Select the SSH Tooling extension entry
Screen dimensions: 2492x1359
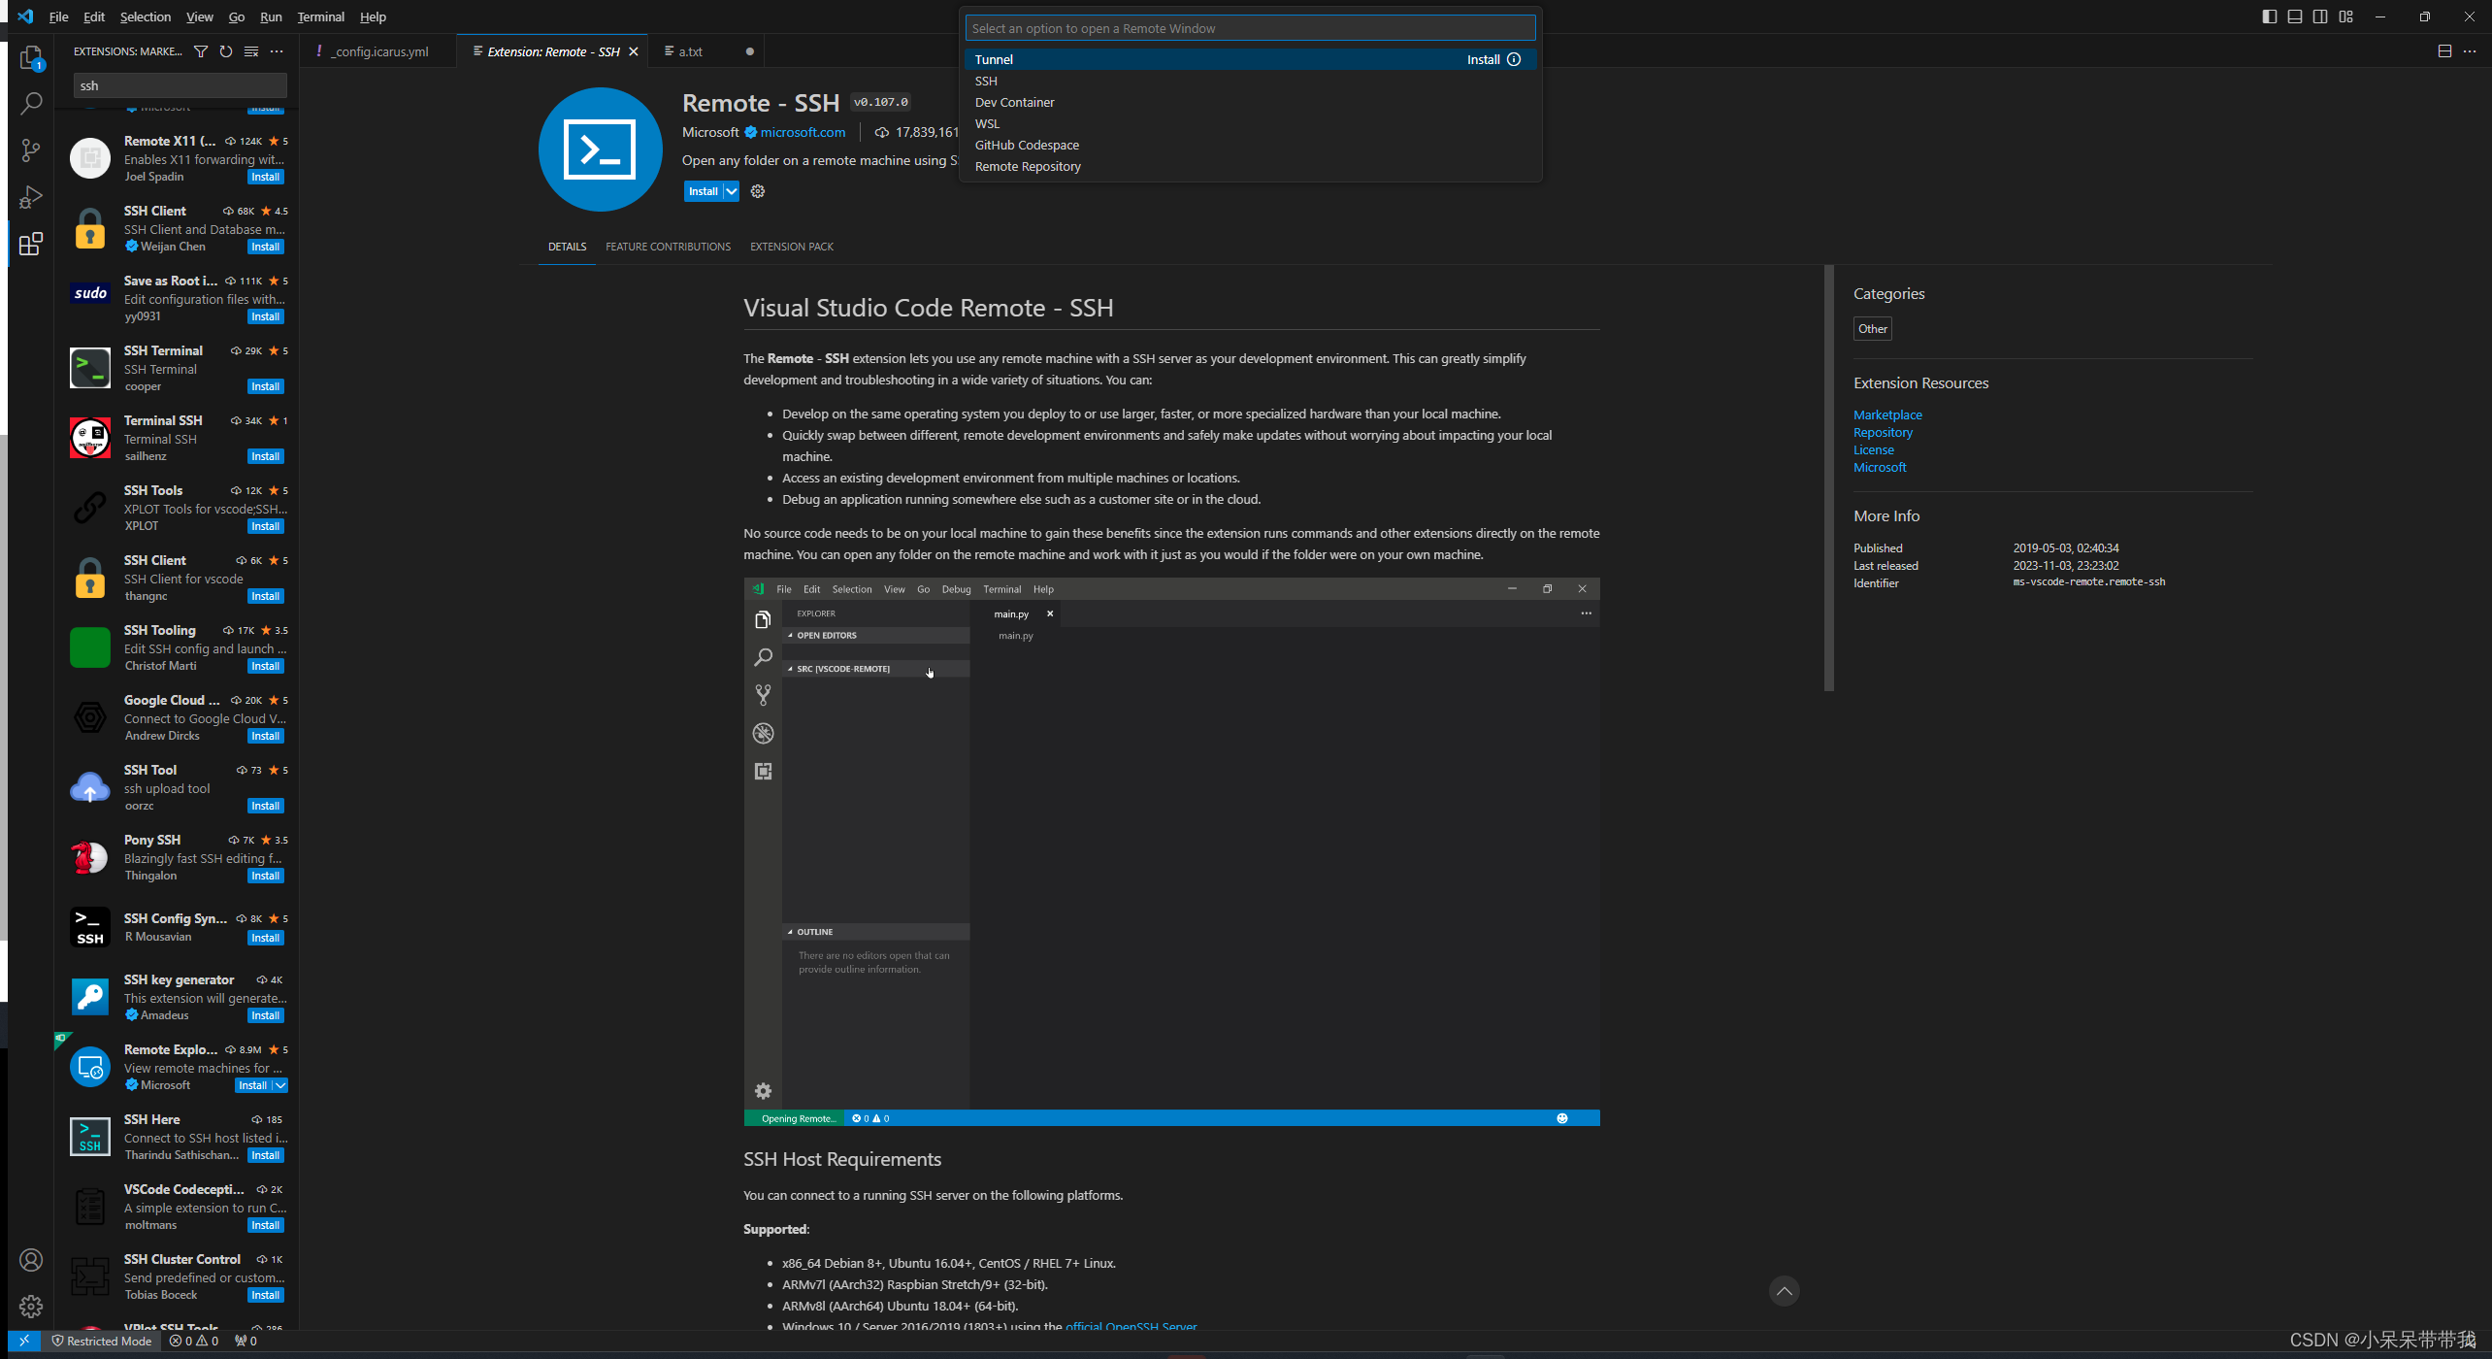(x=177, y=647)
